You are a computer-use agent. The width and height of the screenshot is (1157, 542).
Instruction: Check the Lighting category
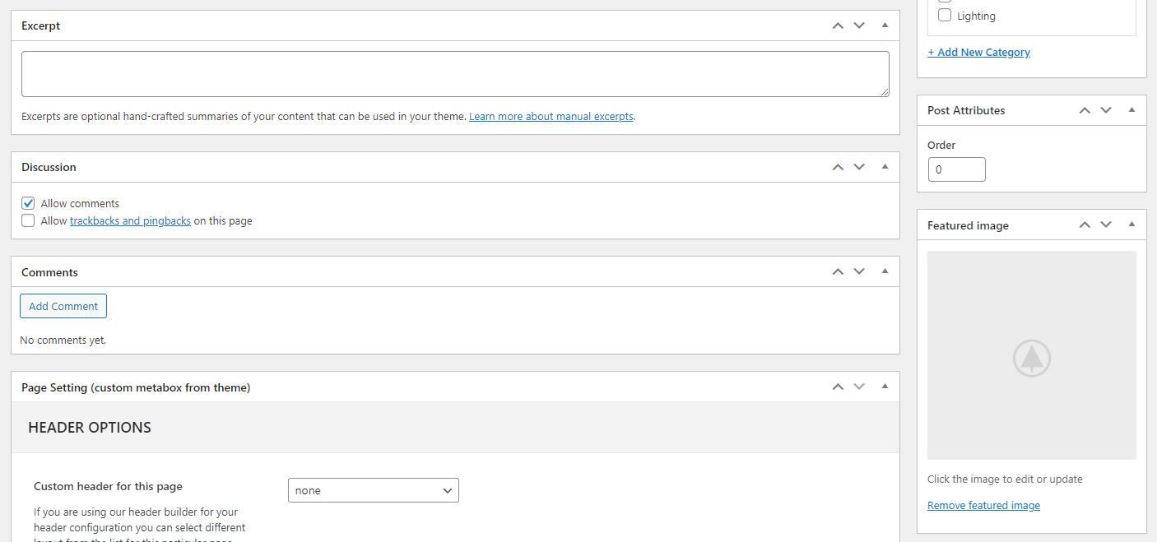[x=945, y=16]
